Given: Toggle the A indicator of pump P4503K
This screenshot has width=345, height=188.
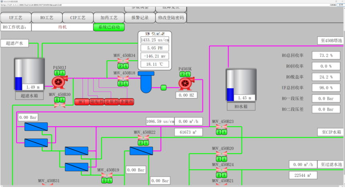Looking at the screenshot, I should point(188,74).
